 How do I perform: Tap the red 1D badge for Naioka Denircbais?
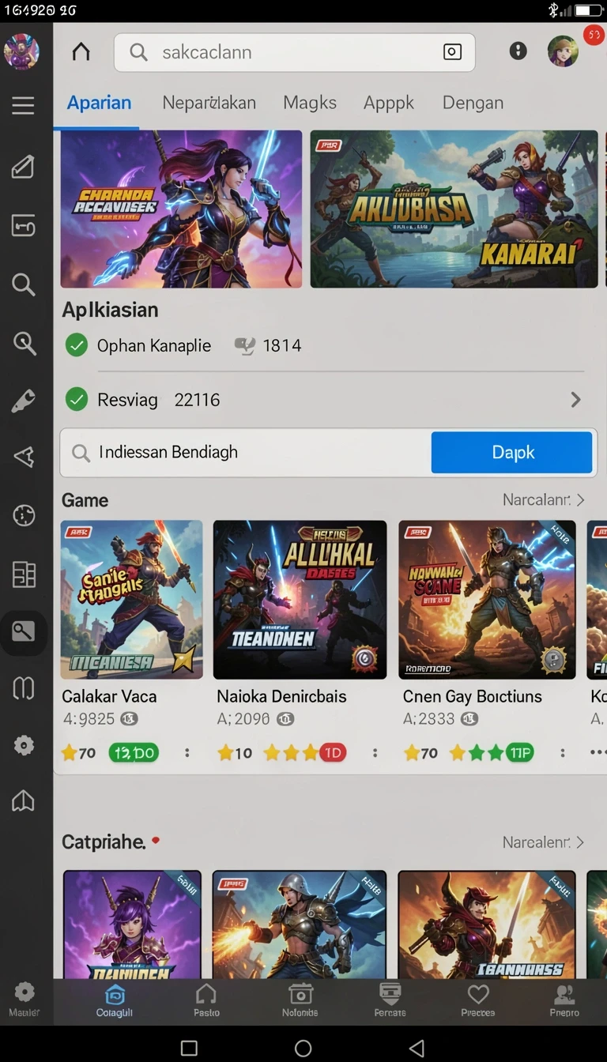pos(333,753)
